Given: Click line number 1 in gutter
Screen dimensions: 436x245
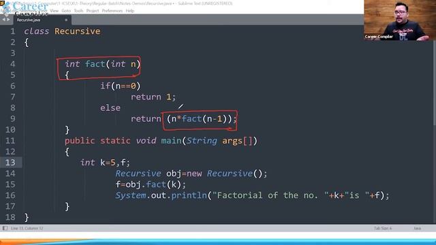Looking at the screenshot, I should (x=13, y=31).
